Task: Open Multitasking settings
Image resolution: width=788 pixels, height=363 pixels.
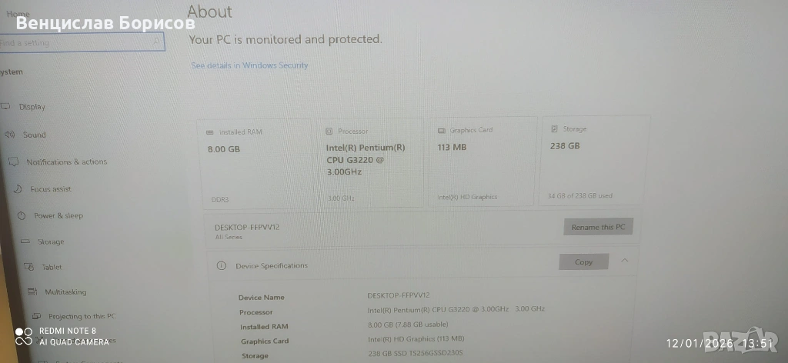Action: coord(65,291)
